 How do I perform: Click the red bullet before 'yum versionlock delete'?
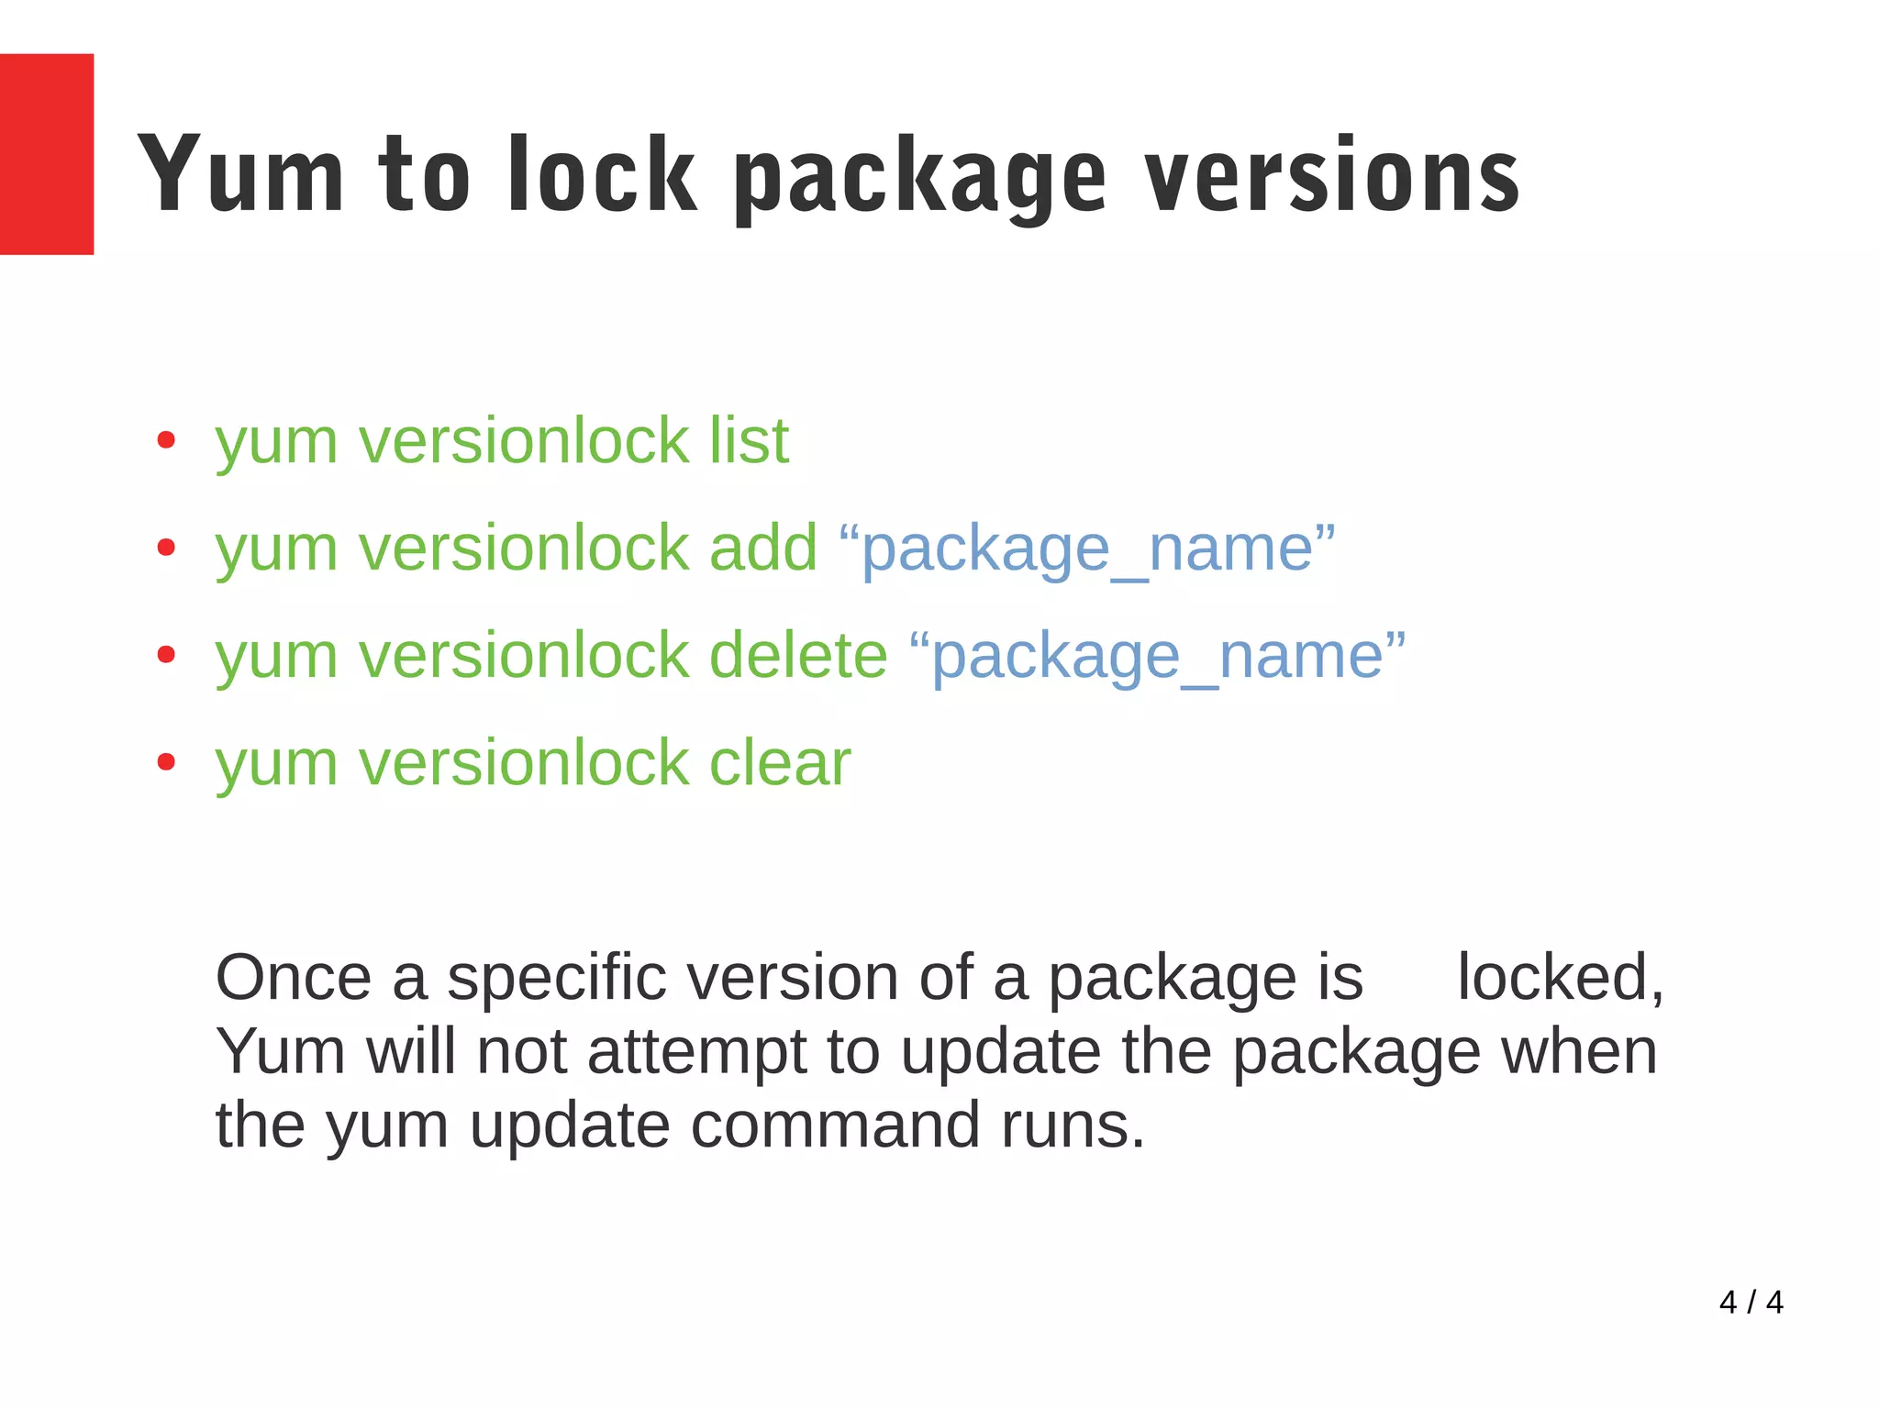[x=166, y=655]
